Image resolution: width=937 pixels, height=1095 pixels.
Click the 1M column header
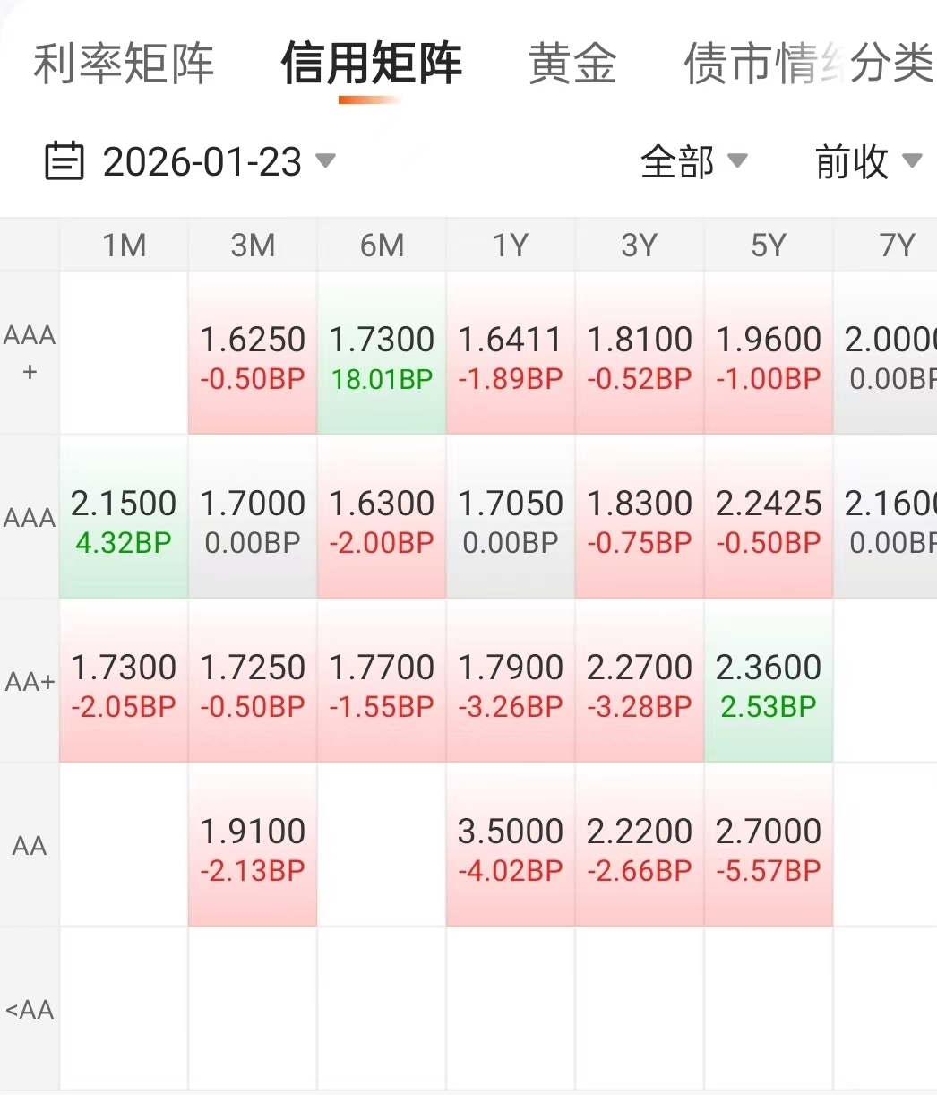pyautogui.click(x=124, y=245)
